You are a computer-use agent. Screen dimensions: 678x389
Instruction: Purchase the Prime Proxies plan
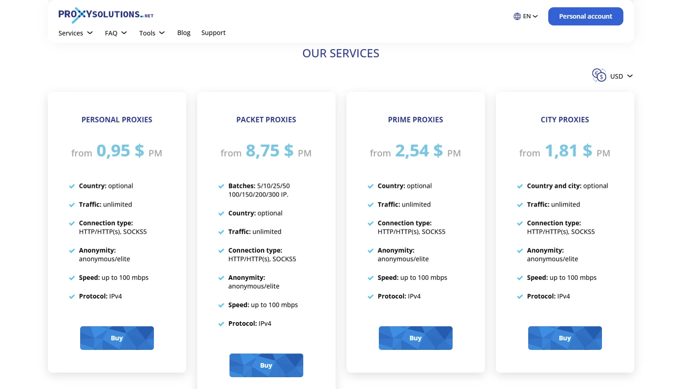pos(415,338)
